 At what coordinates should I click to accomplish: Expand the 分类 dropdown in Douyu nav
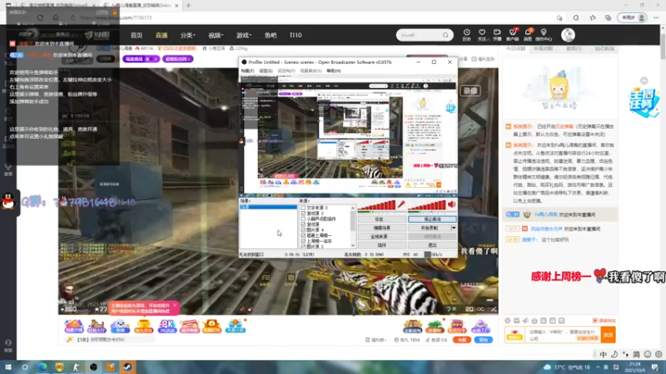click(x=188, y=35)
